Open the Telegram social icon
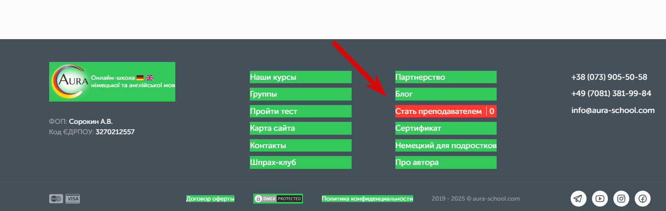 click(x=578, y=199)
